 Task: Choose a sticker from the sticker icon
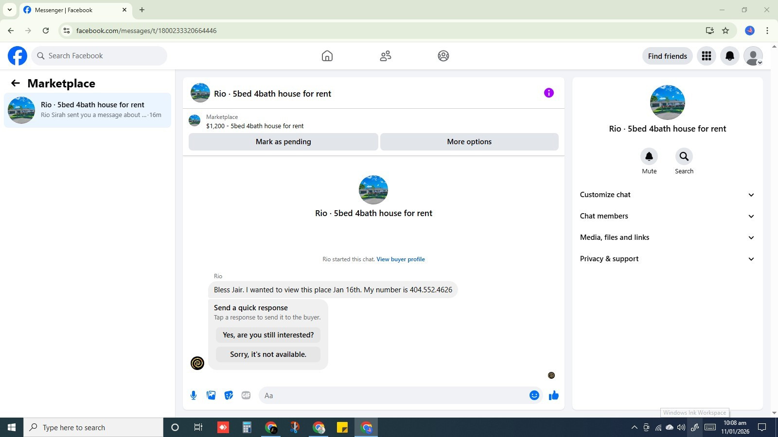pos(229,395)
